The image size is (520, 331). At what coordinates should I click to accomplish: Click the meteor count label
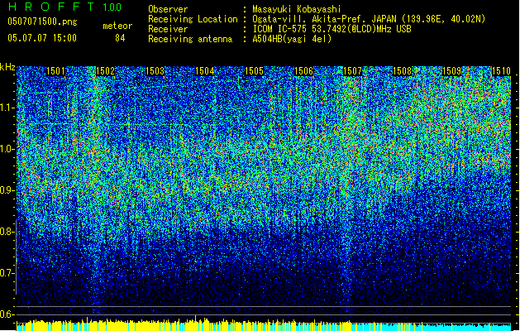pyautogui.click(x=117, y=26)
